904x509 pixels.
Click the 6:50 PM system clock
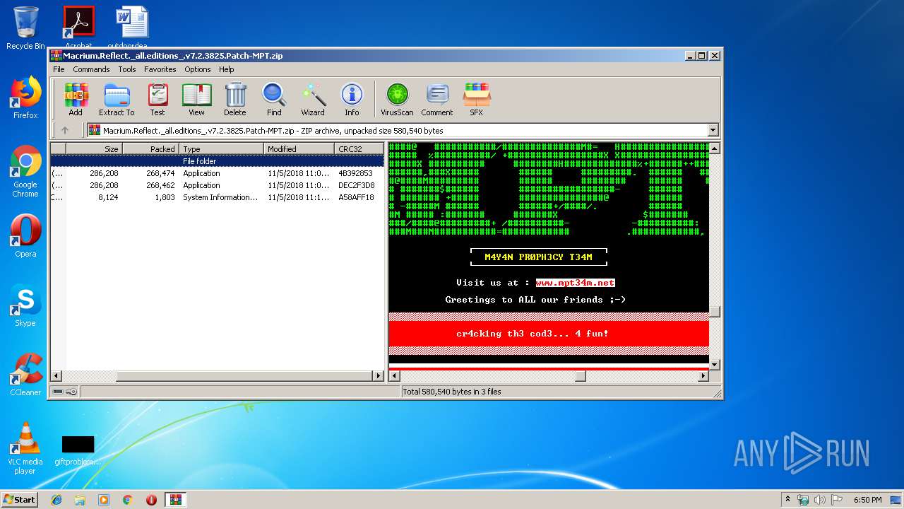pyautogui.click(x=867, y=500)
